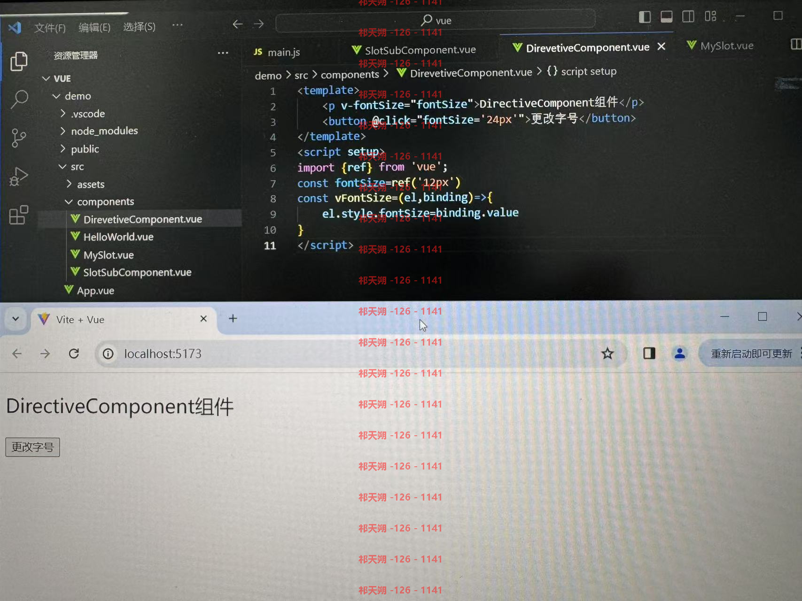
Task: Open the browser side panel icon
Action: [649, 353]
